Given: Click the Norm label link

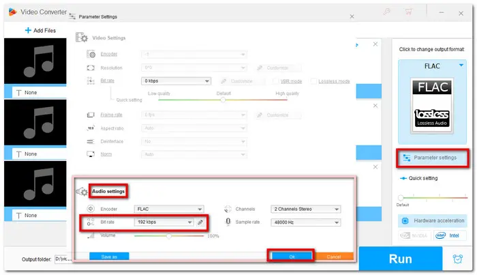Looking at the screenshot, I should tap(106, 154).
